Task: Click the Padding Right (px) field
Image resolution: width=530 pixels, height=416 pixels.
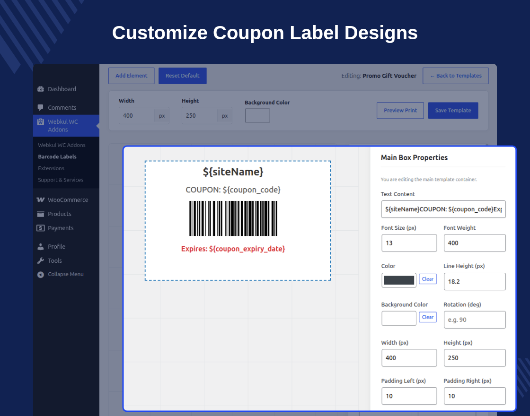Action: 475,396
